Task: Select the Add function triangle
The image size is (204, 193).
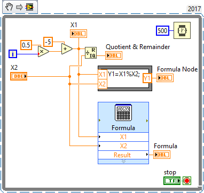Action: click(67, 49)
